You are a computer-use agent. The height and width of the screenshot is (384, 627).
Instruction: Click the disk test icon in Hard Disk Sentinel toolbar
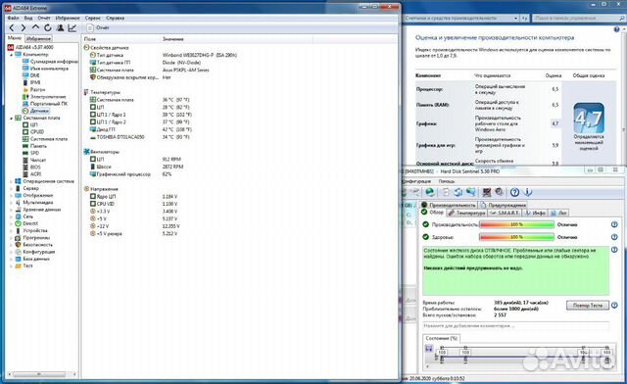486,192
